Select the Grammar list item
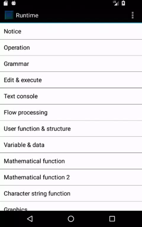 pos(71,64)
